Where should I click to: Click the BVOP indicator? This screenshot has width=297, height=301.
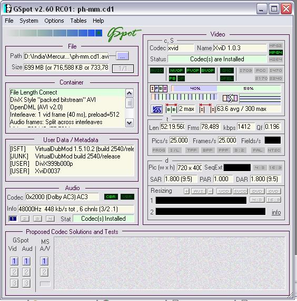[x=208, y=70]
